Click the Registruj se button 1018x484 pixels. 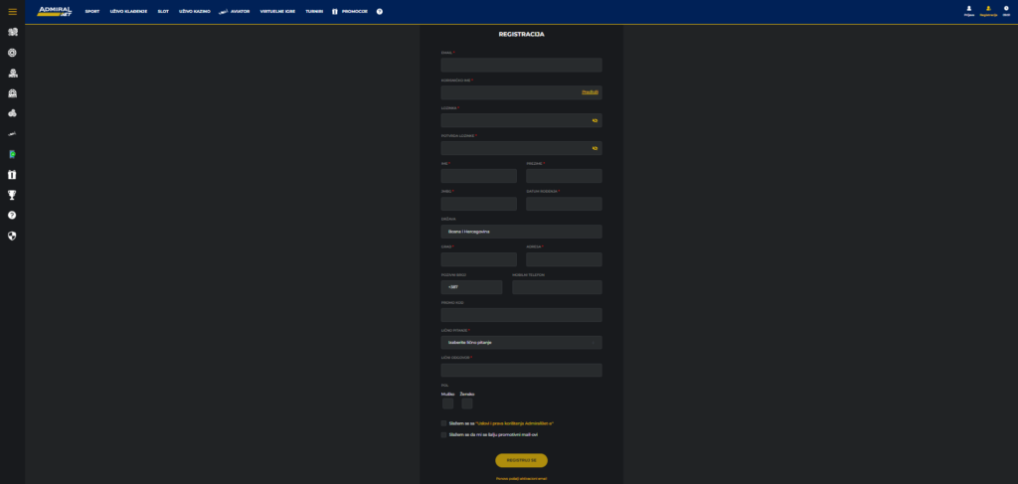(x=521, y=460)
